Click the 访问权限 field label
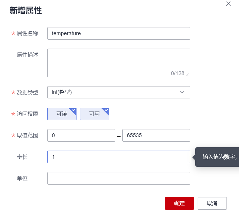The width and height of the screenshot is (239, 218). click(x=27, y=114)
